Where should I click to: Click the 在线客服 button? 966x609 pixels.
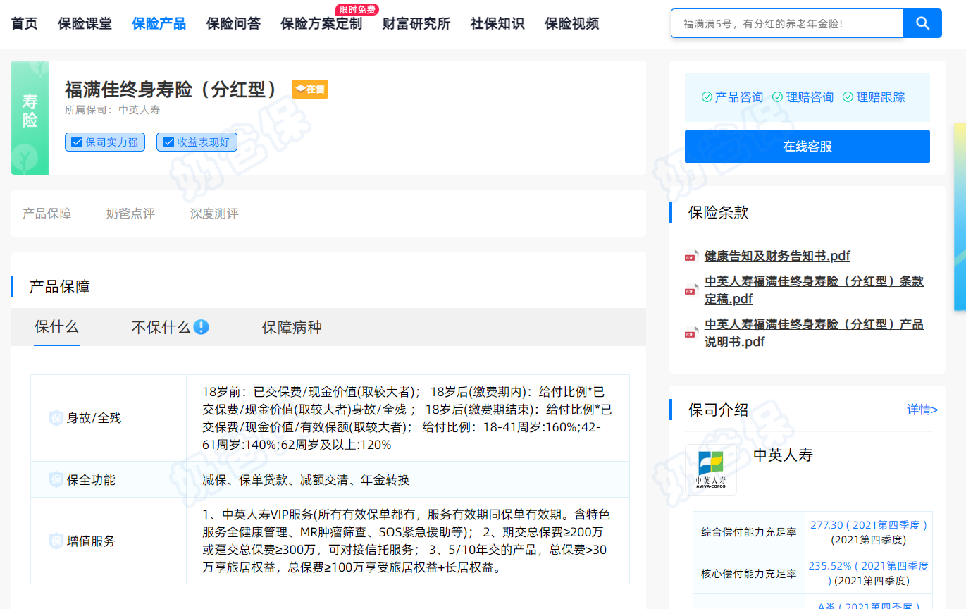coord(807,147)
